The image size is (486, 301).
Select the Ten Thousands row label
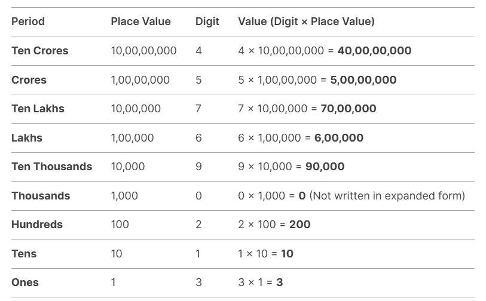52,167
